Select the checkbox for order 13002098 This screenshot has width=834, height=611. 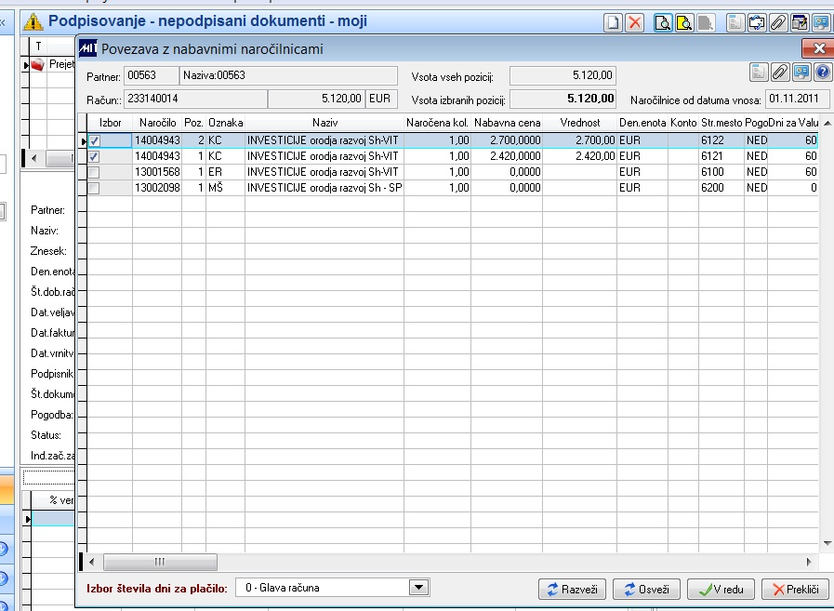94,188
